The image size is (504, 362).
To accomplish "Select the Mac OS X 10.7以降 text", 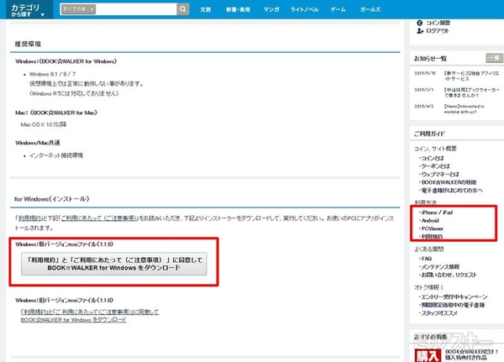I will [44, 124].
